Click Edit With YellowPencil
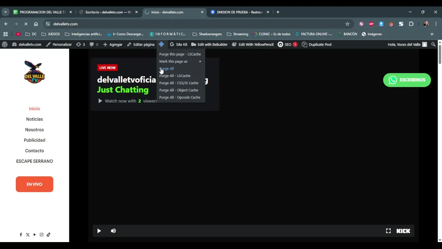Image resolution: width=442 pixels, height=249 pixels. pos(253,44)
